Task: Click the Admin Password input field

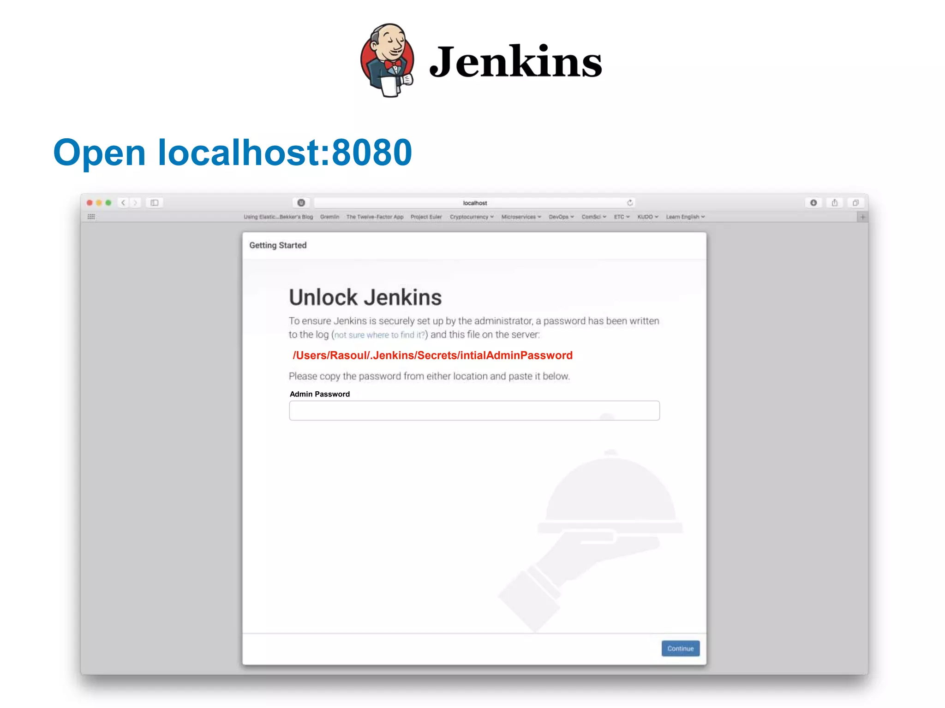Action: [x=474, y=410]
